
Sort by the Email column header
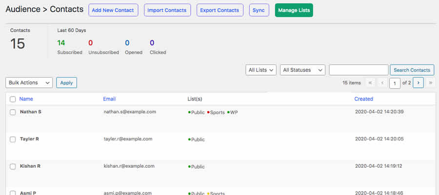pyautogui.click(x=109, y=99)
